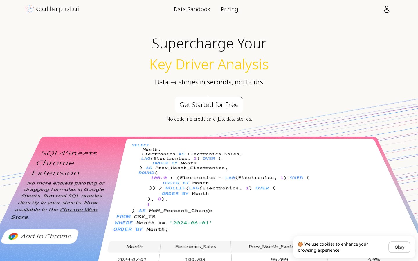
Task: Click the Add to Chrome button
Action: tap(40, 236)
